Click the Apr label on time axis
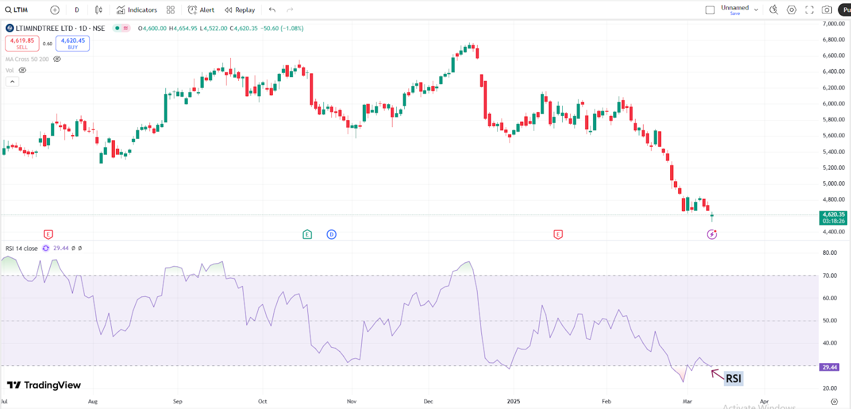 tap(764, 402)
